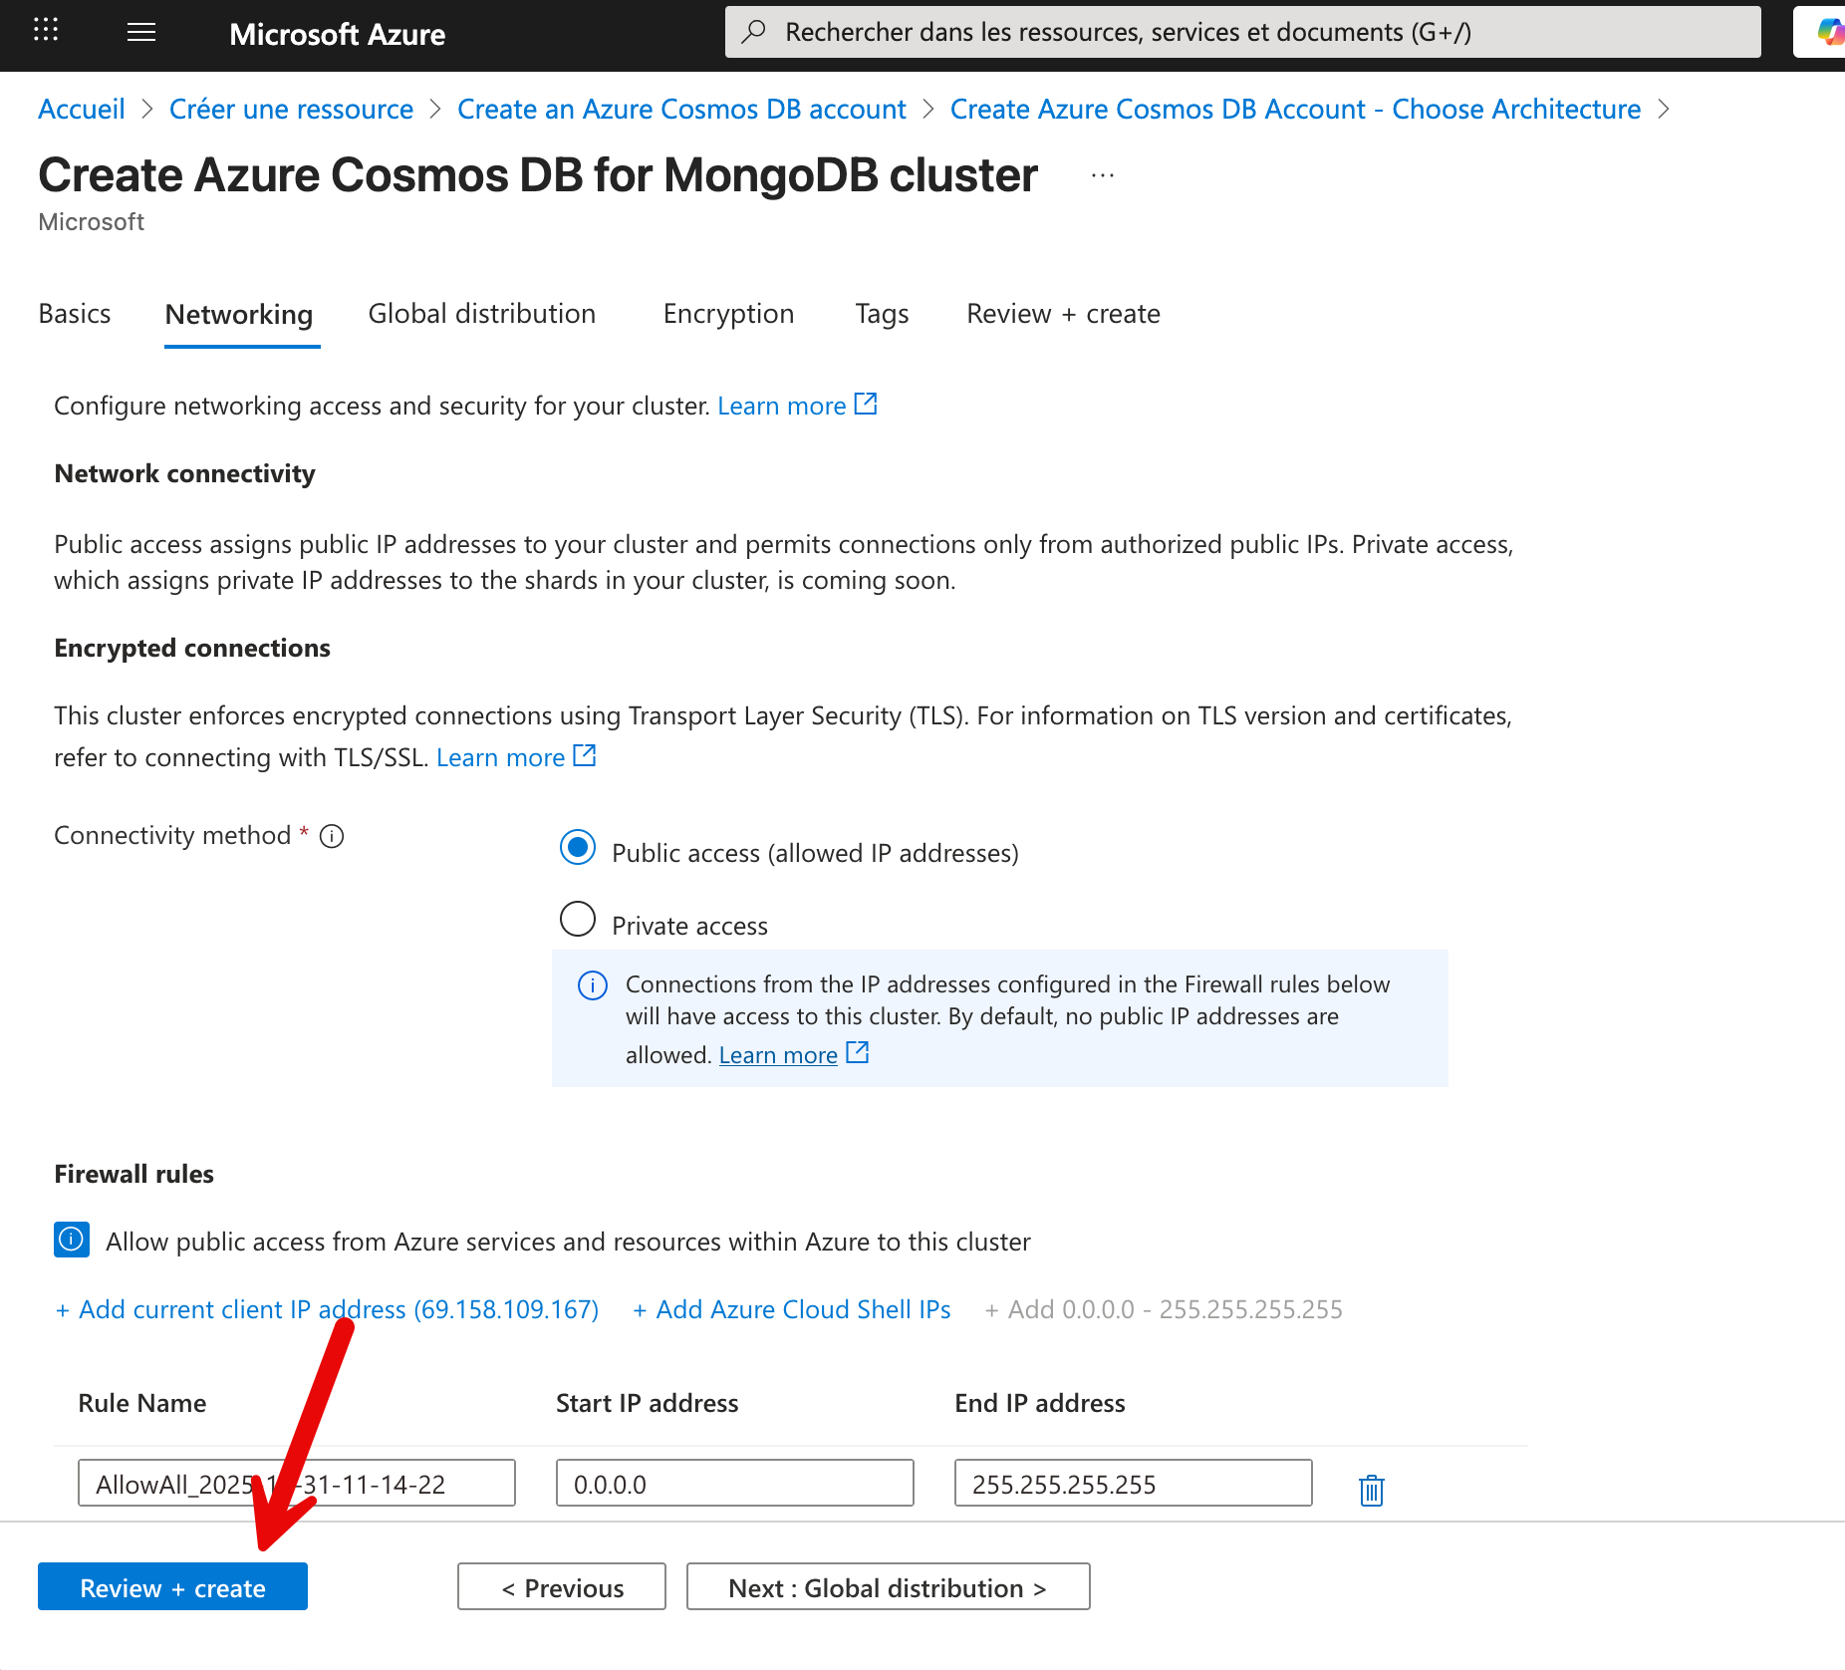Click the info icon beside Connectivity method
Image resolution: width=1845 pixels, height=1670 pixels.
point(332,836)
